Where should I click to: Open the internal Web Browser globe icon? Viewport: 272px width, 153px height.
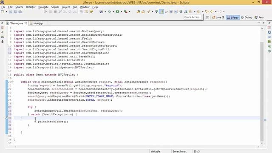181,11
